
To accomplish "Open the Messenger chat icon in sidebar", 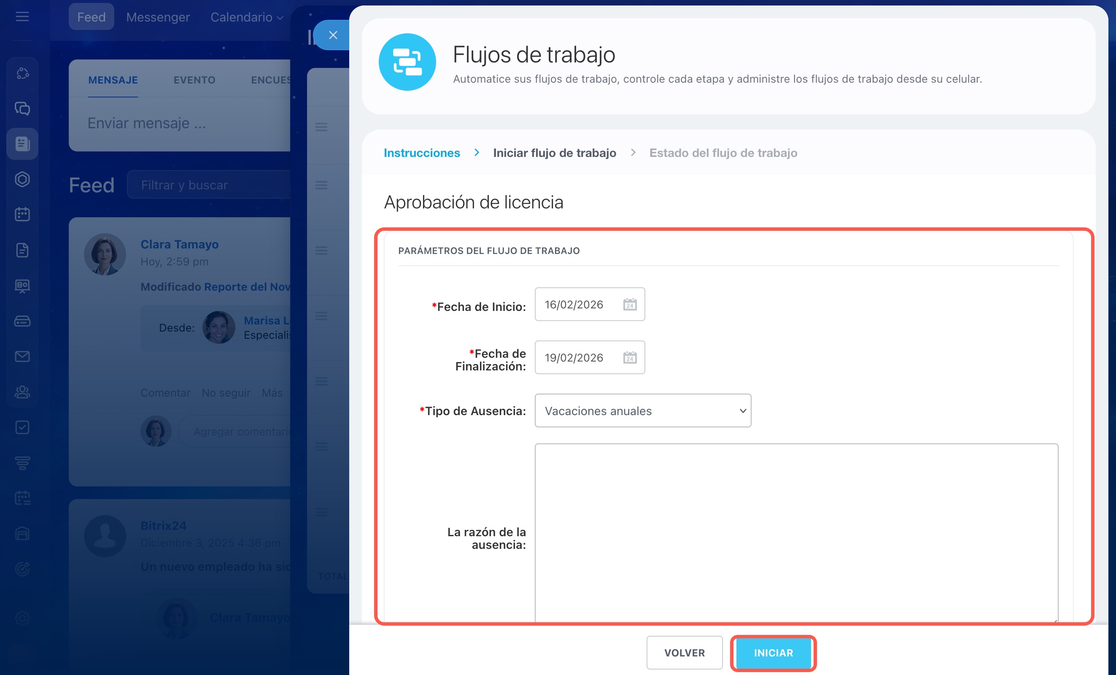I will pyautogui.click(x=22, y=109).
